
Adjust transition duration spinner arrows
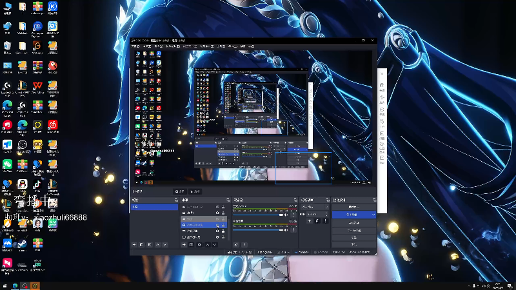point(326,215)
